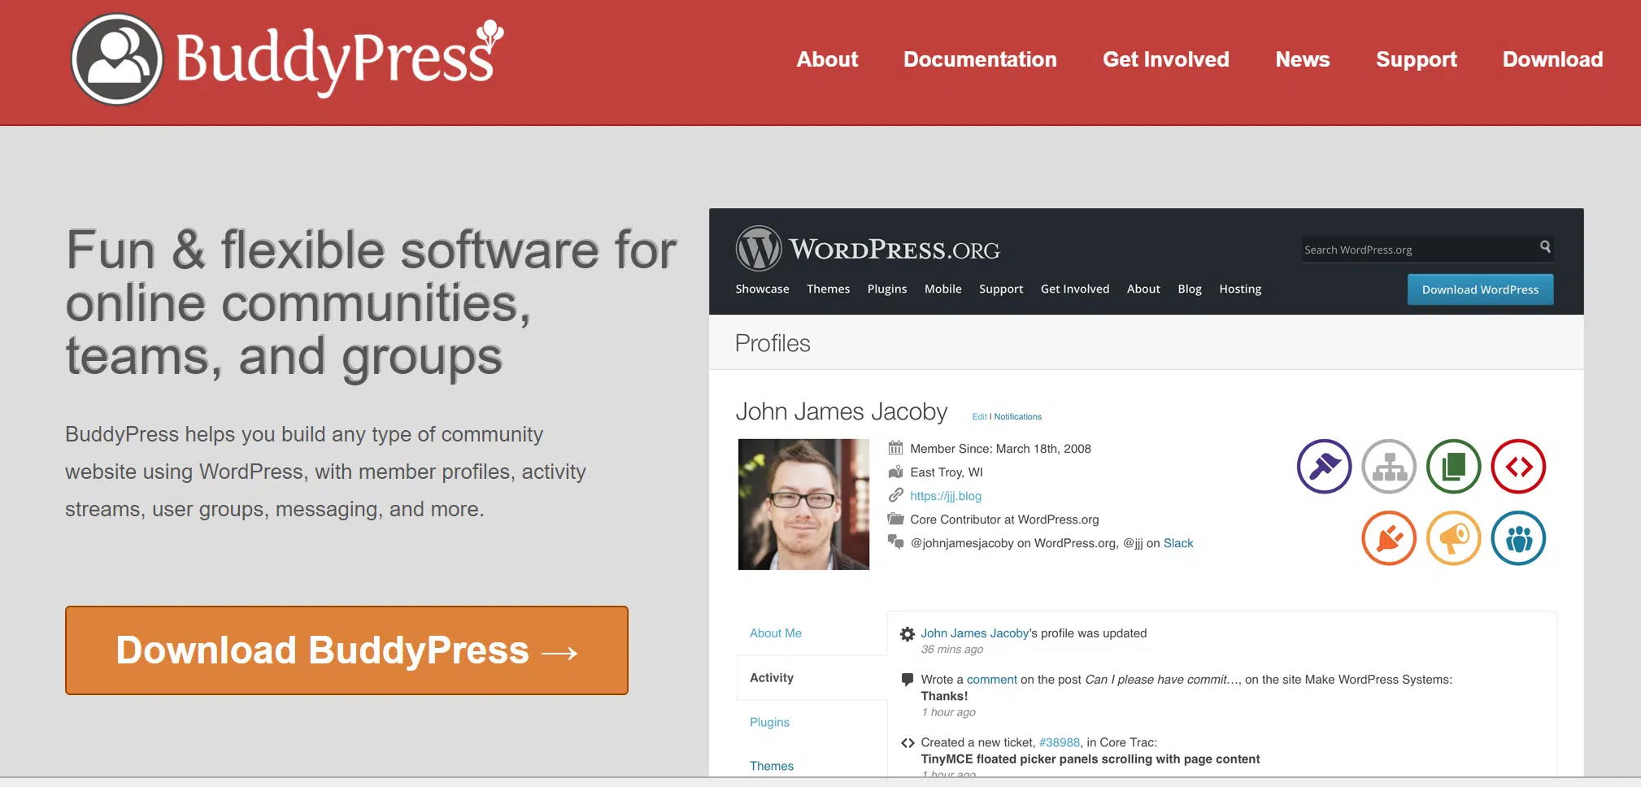Image resolution: width=1641 pixels, height=787 pixels.
Task: Open the https://jjj.blog website link
Action: tap(946, 496)
